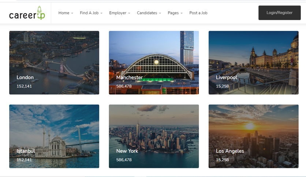
Task: Expand the Candidates dropdown arrow
Action: click(x=160, y=13)
